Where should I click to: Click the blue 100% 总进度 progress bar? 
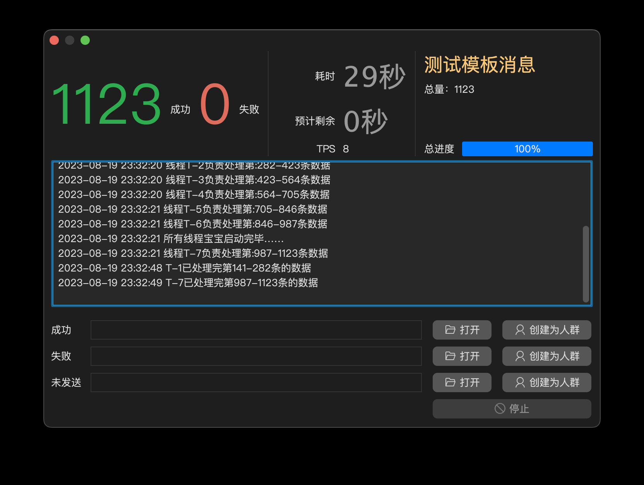click(527, 149)
